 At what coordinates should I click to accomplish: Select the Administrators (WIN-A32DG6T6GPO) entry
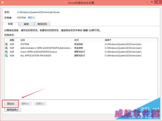[x=46, y=48]
